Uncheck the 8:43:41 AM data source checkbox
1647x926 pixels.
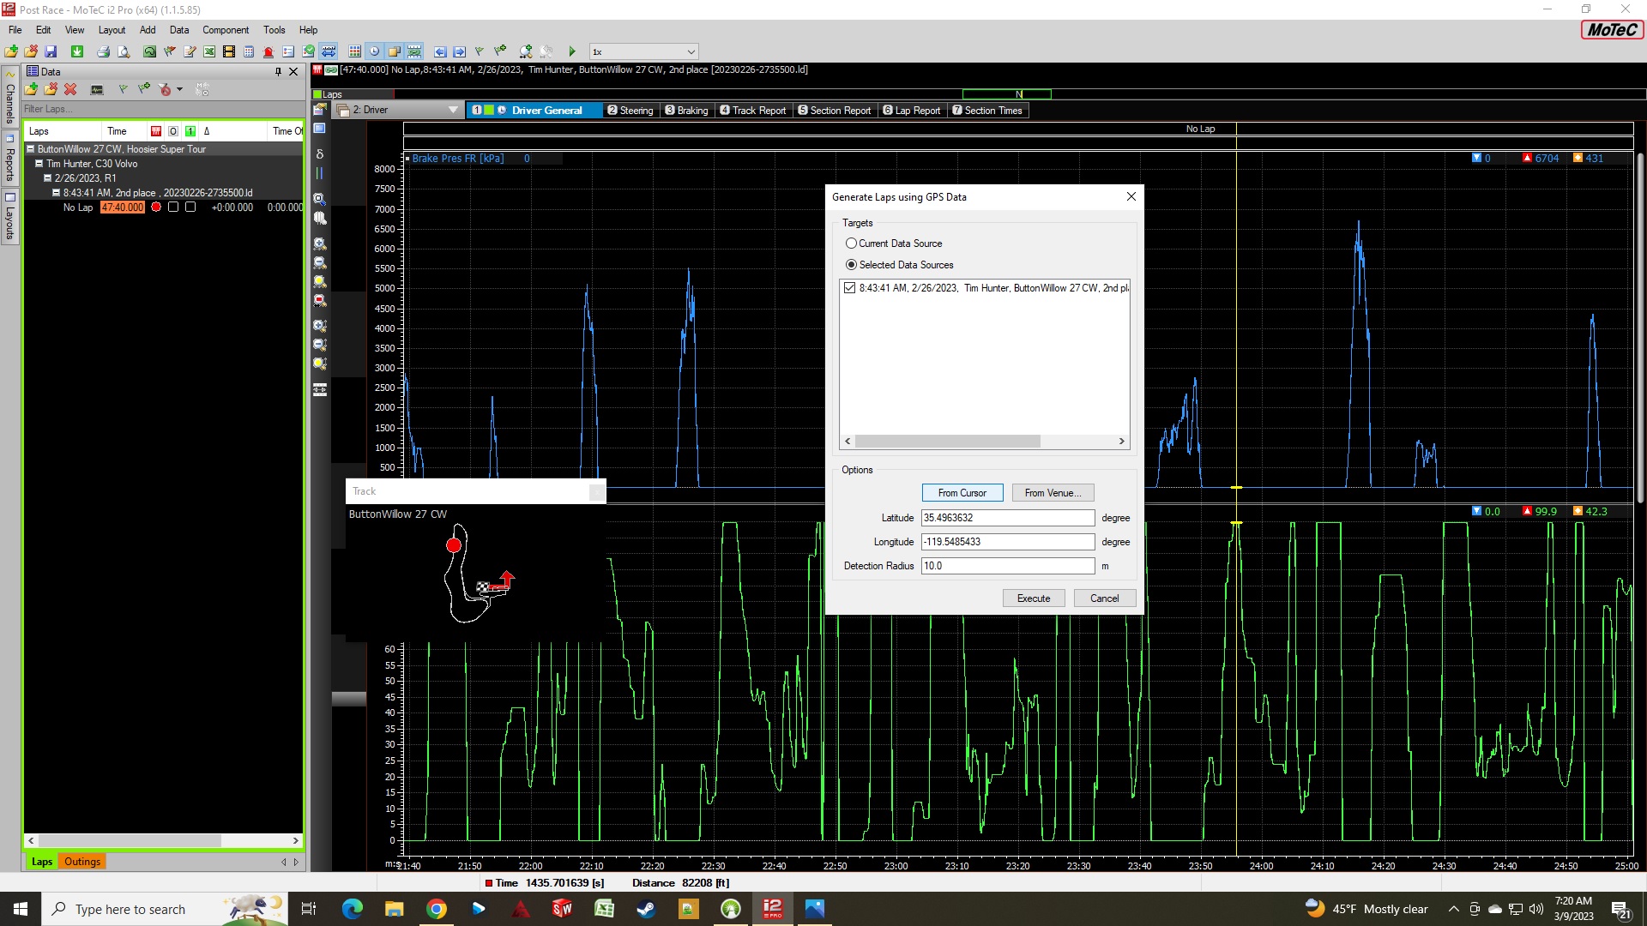tap(849, 288)
